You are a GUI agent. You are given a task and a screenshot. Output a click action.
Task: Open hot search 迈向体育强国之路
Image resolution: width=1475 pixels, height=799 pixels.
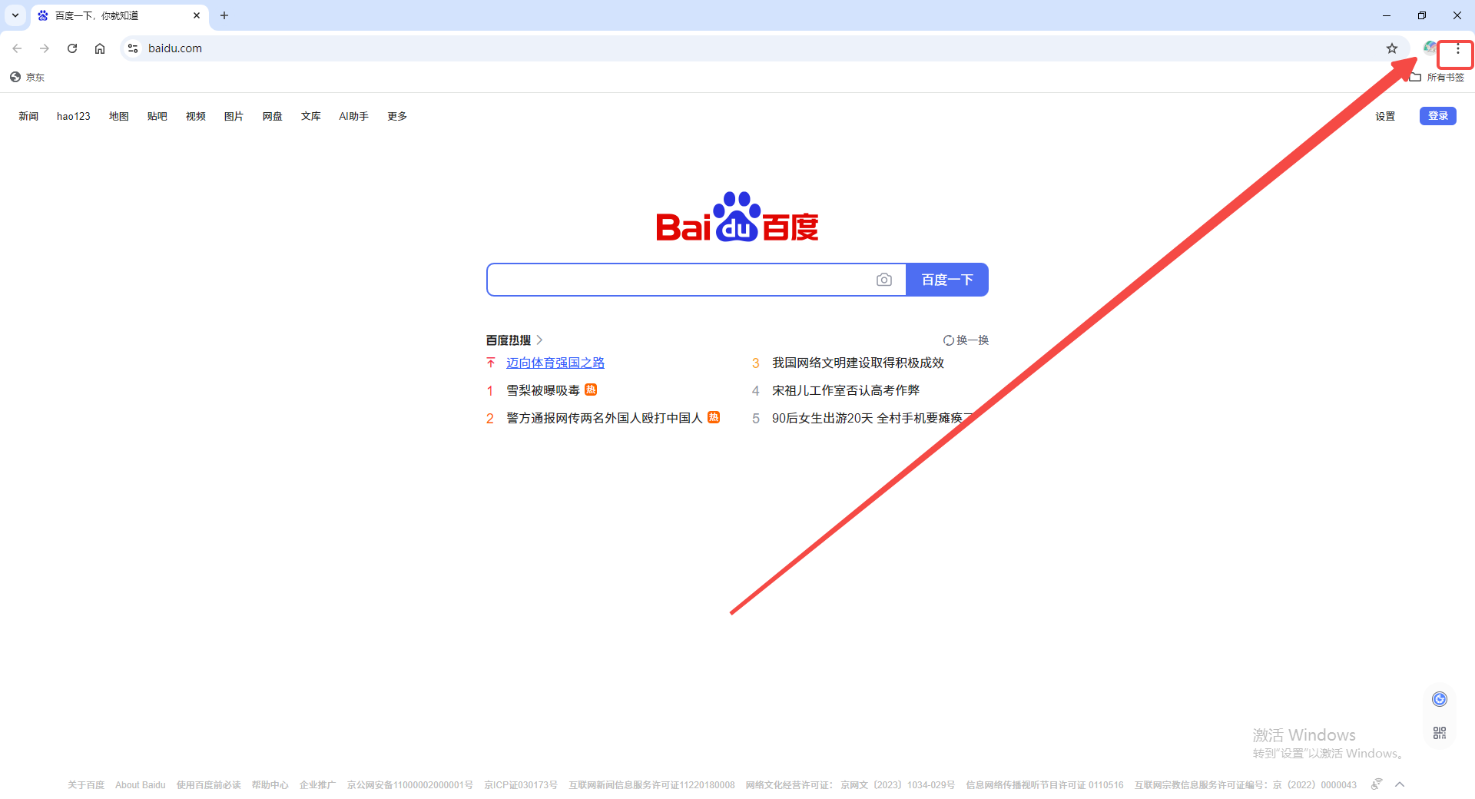[x=555, y=363]
